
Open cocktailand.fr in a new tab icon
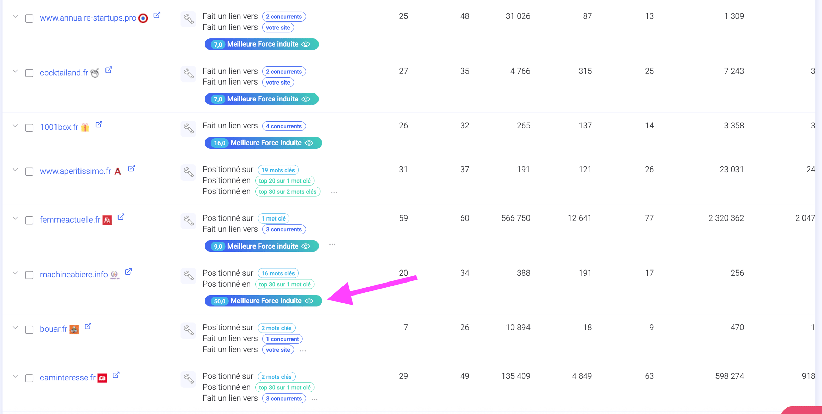coord(109,70)
